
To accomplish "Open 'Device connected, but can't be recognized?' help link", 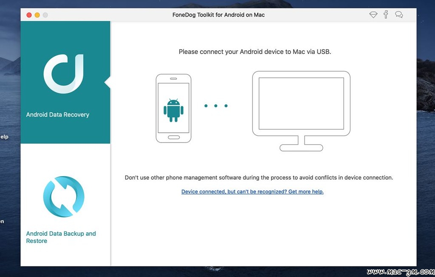I will (252, 191).
